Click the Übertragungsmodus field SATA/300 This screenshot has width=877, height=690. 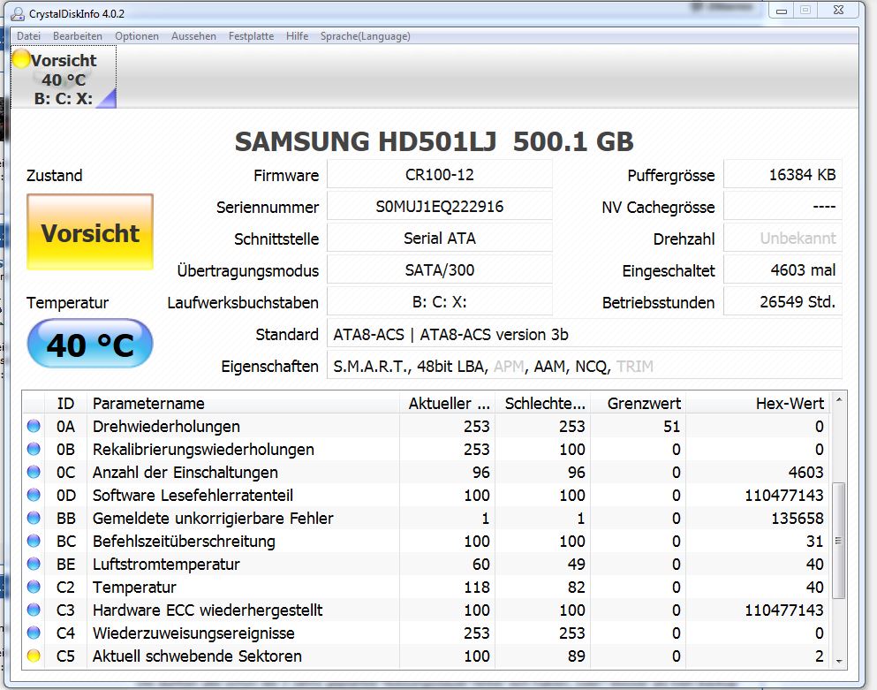coord(440,270)
